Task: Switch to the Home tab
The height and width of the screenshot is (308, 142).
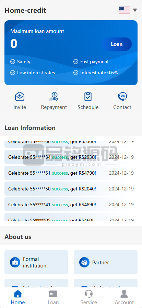Action: (x=18, y=298)
